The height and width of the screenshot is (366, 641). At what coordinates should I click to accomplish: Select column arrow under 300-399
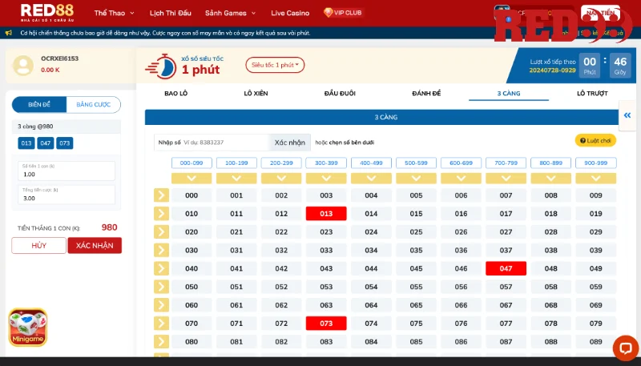click(x=326, y=178)
